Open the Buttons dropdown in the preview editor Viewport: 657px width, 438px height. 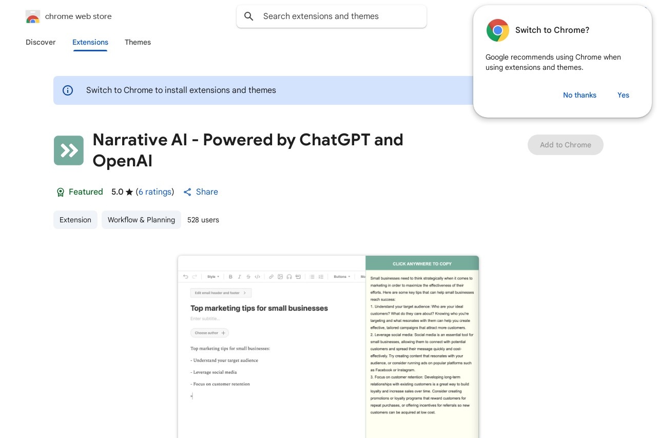(x=342, y=277)
